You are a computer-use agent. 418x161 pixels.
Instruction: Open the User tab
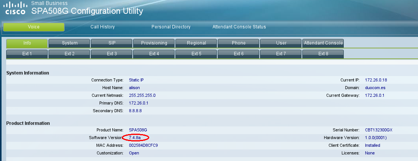281,43
